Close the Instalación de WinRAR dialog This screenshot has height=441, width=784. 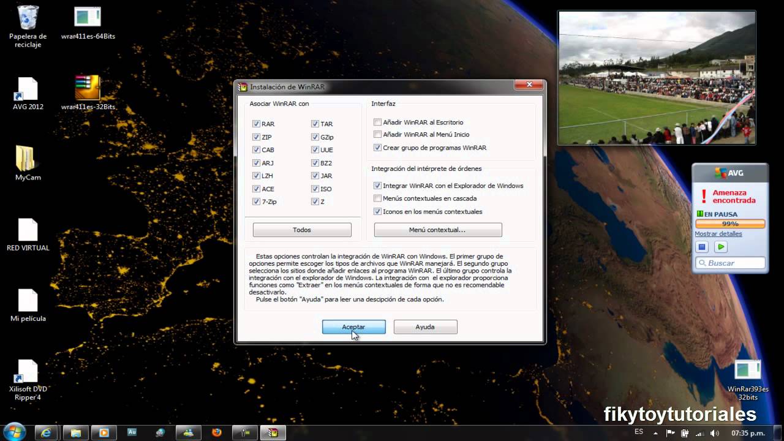528,86
